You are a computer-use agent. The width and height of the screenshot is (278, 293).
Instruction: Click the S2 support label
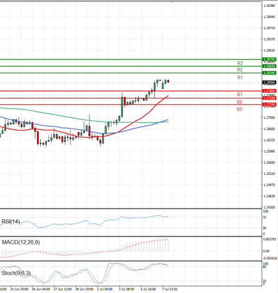[239, 102]
